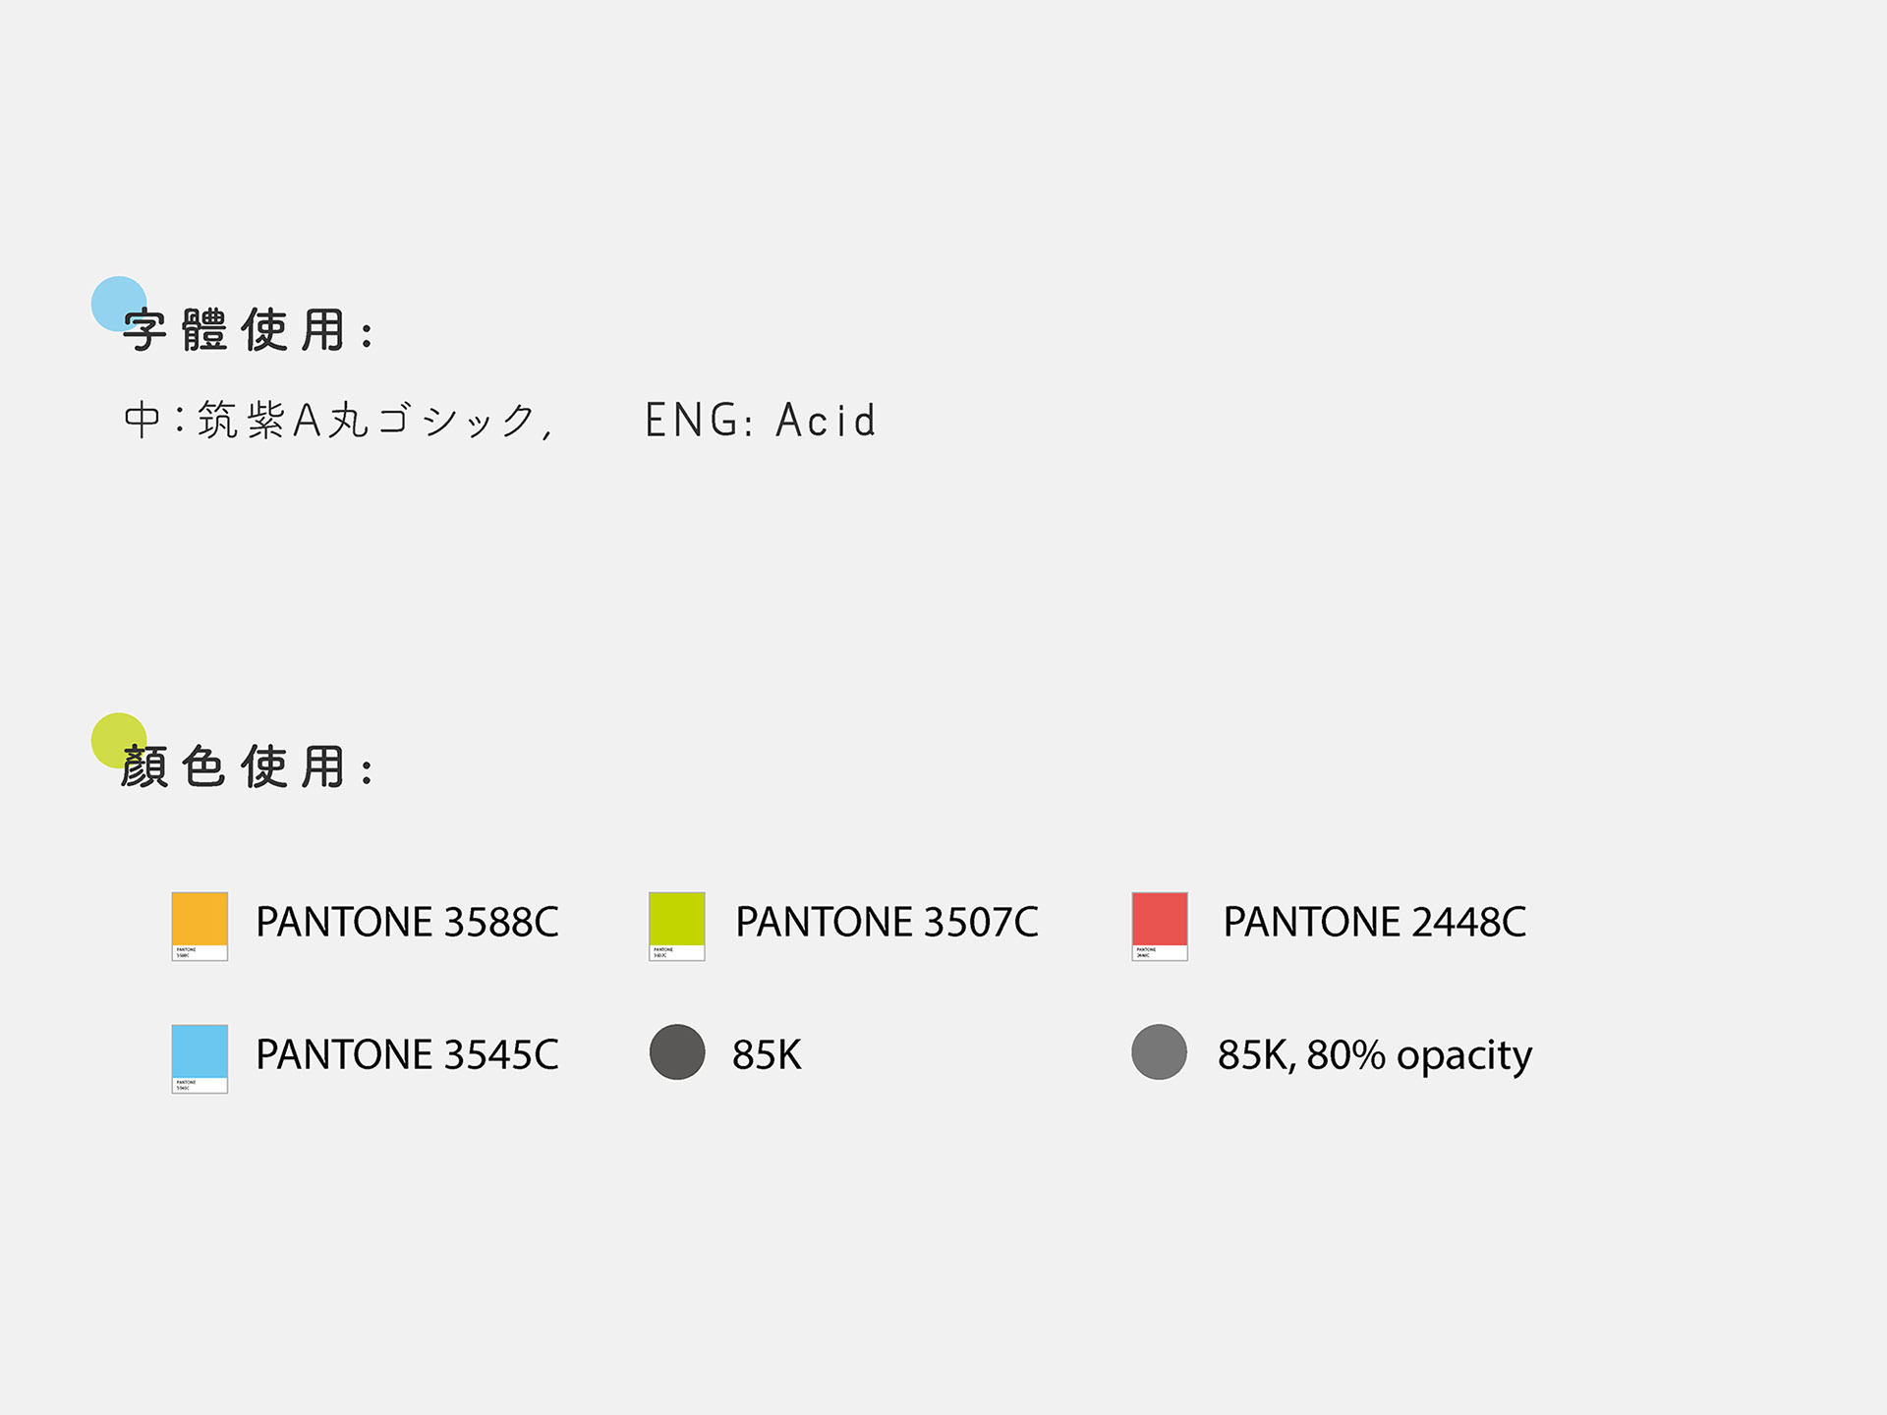This screenshot has height=1415, width=1887.
Task: Click the dark gray 85K circle
Action: pos(677,1051)
